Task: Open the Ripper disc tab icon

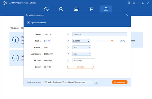Action: click(x=61, y=9)
